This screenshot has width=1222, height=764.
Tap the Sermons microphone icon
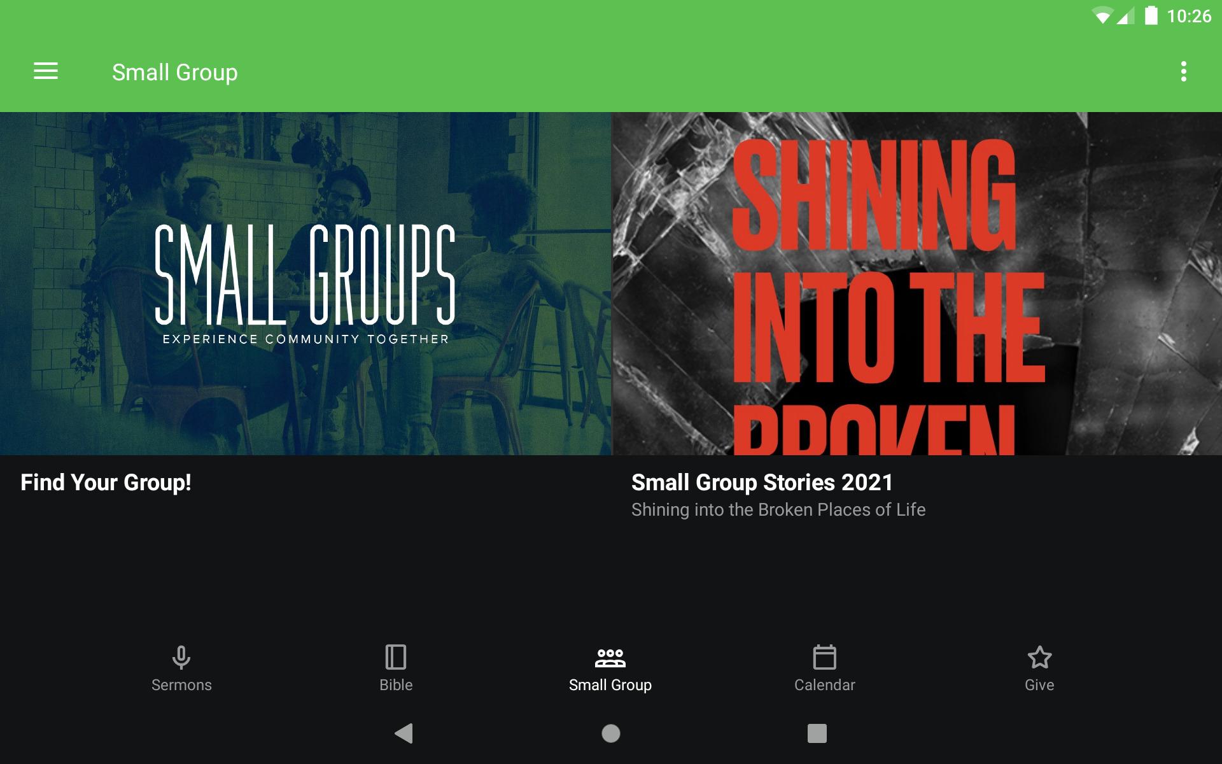coord(181,657)
